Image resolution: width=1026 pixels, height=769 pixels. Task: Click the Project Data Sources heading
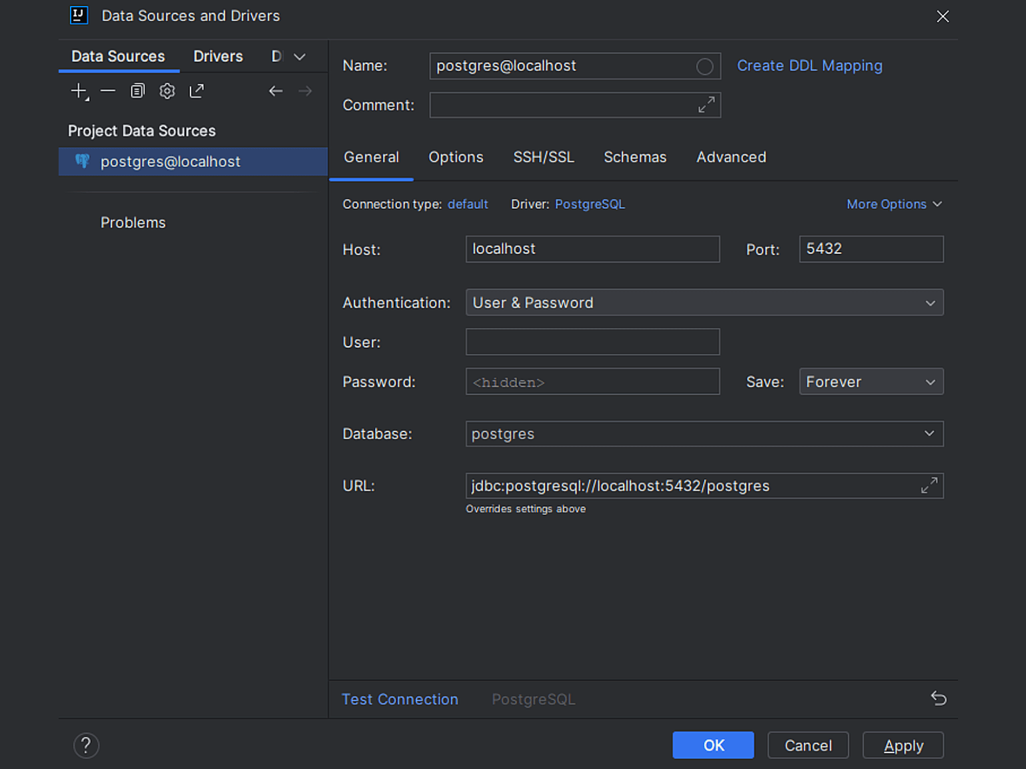tap(142, 130)
